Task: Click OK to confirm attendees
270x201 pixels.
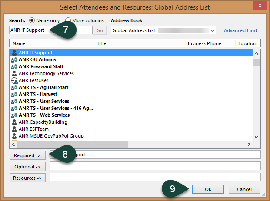Action: (208, 189)
